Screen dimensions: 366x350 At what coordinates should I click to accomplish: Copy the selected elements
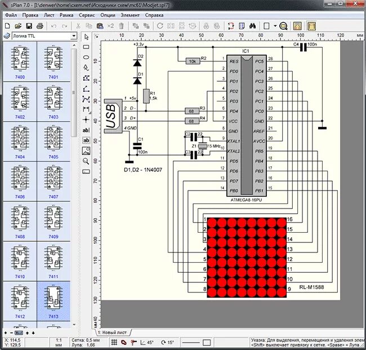[x=89, y=26]
